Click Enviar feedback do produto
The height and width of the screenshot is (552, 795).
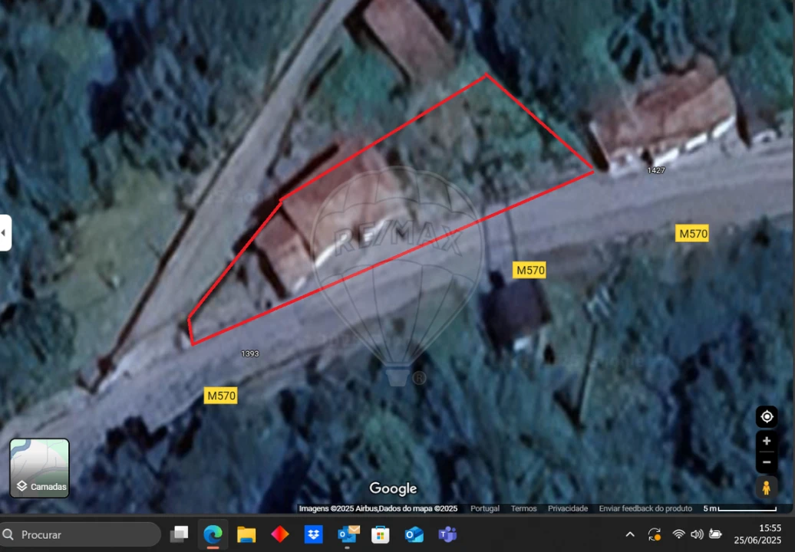pyautogui.click(x=645, y=508)
